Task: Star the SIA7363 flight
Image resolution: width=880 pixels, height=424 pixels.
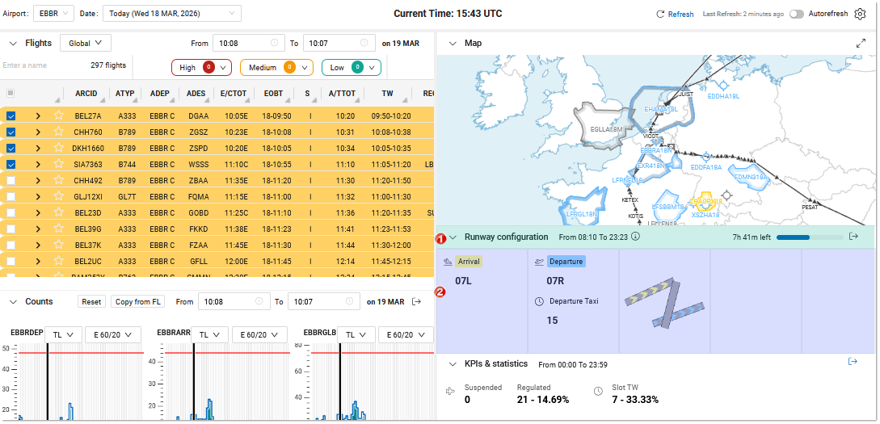Action: (x=58, y=164)
